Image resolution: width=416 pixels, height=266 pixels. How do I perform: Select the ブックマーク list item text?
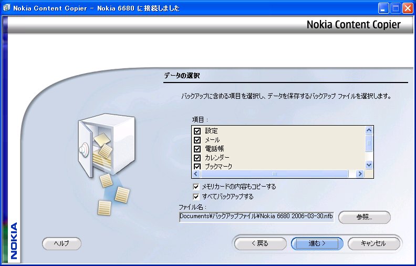click(219, 167)
